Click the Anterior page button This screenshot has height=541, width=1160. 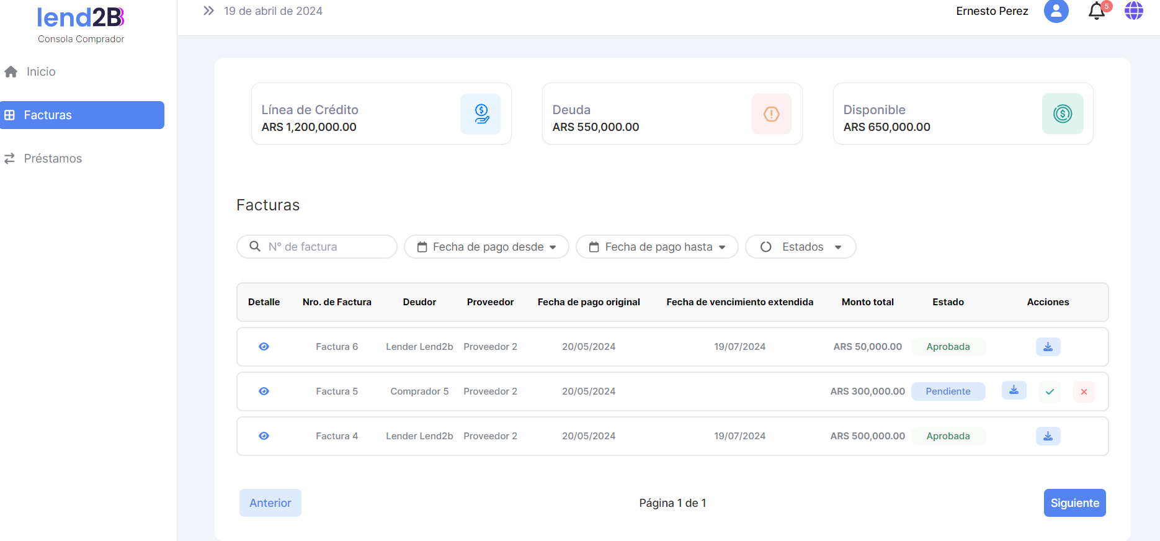click(x=270, y=503)
